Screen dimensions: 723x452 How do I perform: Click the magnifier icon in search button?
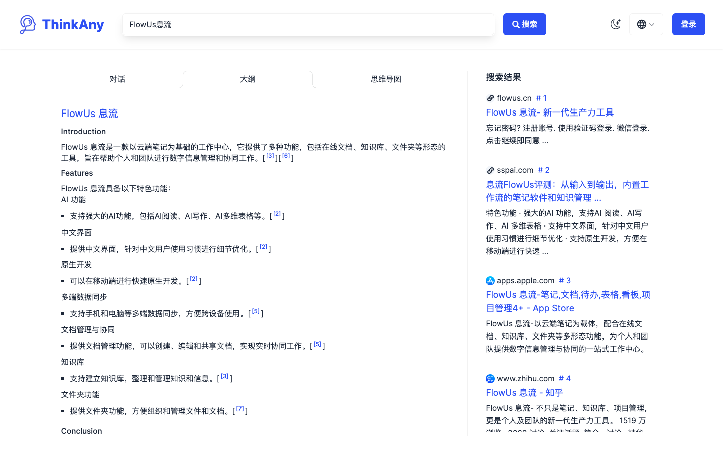click(x=516, y=24)
